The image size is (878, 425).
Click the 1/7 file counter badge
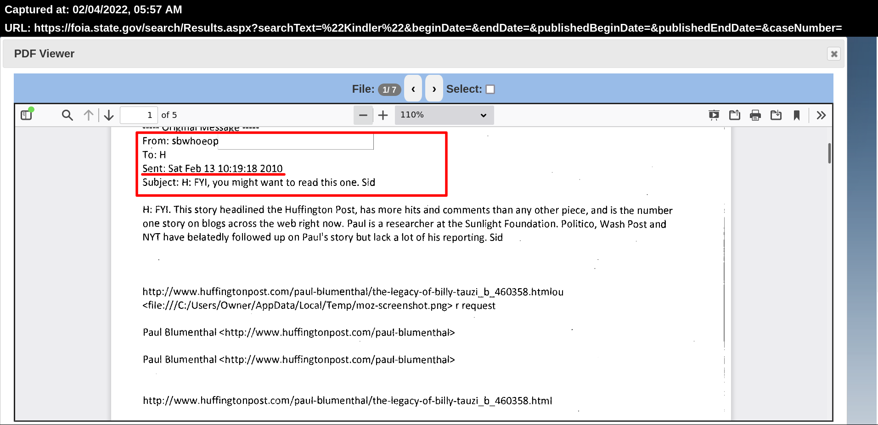tap(389, 89)
